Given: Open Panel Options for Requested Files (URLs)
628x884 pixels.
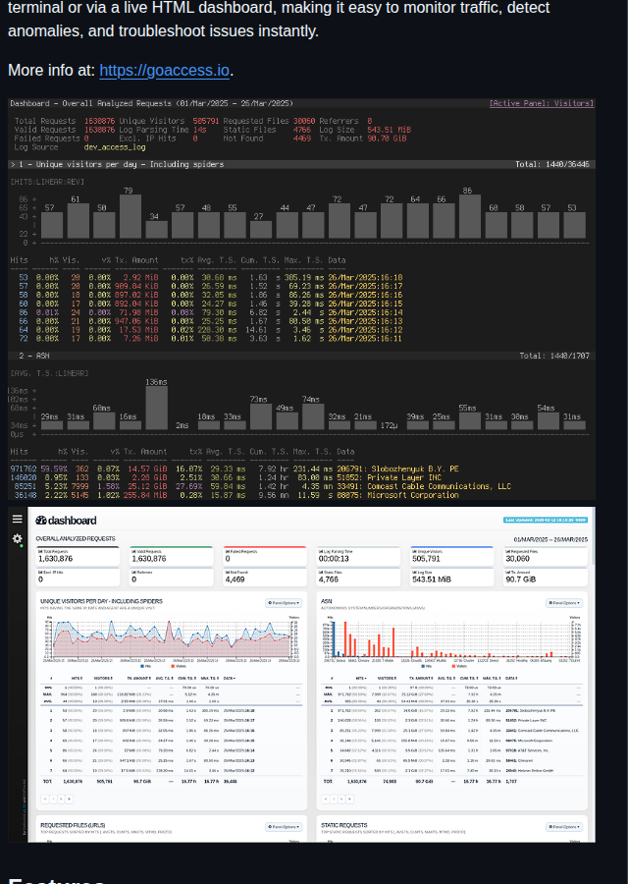Looking at the screenshot, I should (284, 827).
